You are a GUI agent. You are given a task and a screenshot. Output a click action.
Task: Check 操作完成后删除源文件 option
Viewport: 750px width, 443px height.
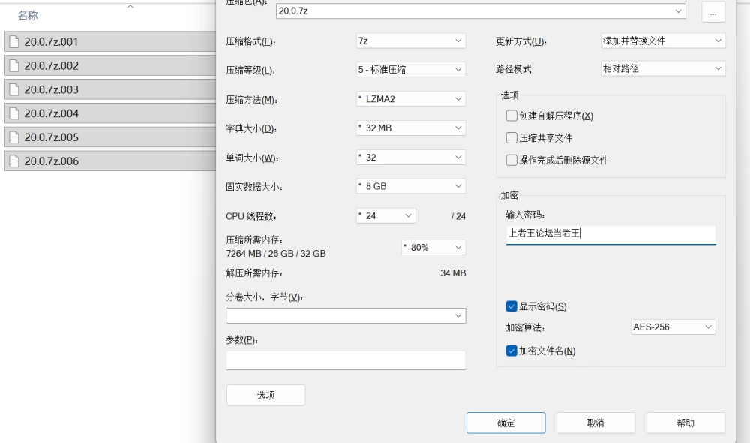coord(511,160)
